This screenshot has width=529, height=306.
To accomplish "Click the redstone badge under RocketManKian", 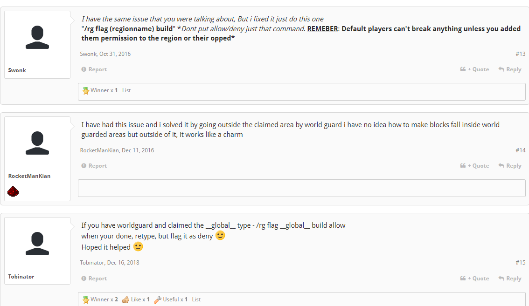I will (13, 191).
